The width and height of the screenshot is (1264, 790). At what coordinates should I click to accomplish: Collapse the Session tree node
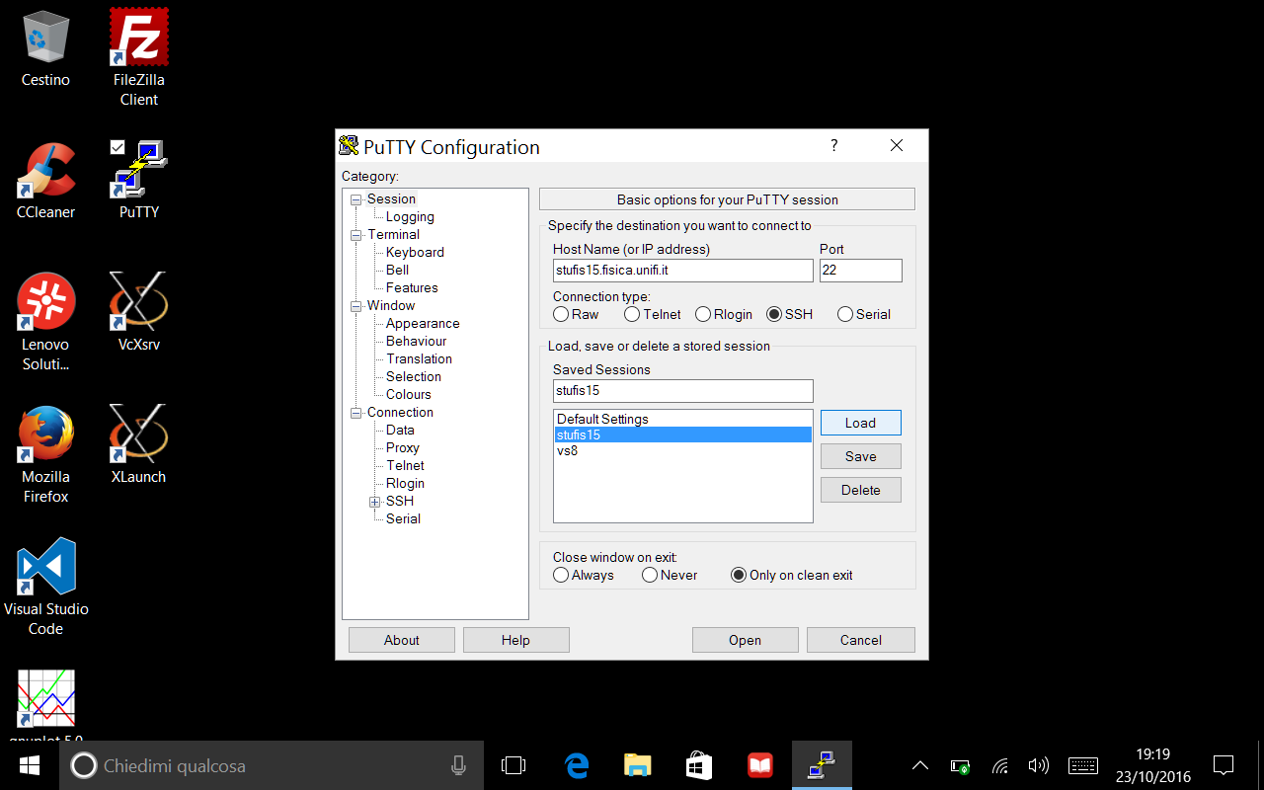point(356,199)
